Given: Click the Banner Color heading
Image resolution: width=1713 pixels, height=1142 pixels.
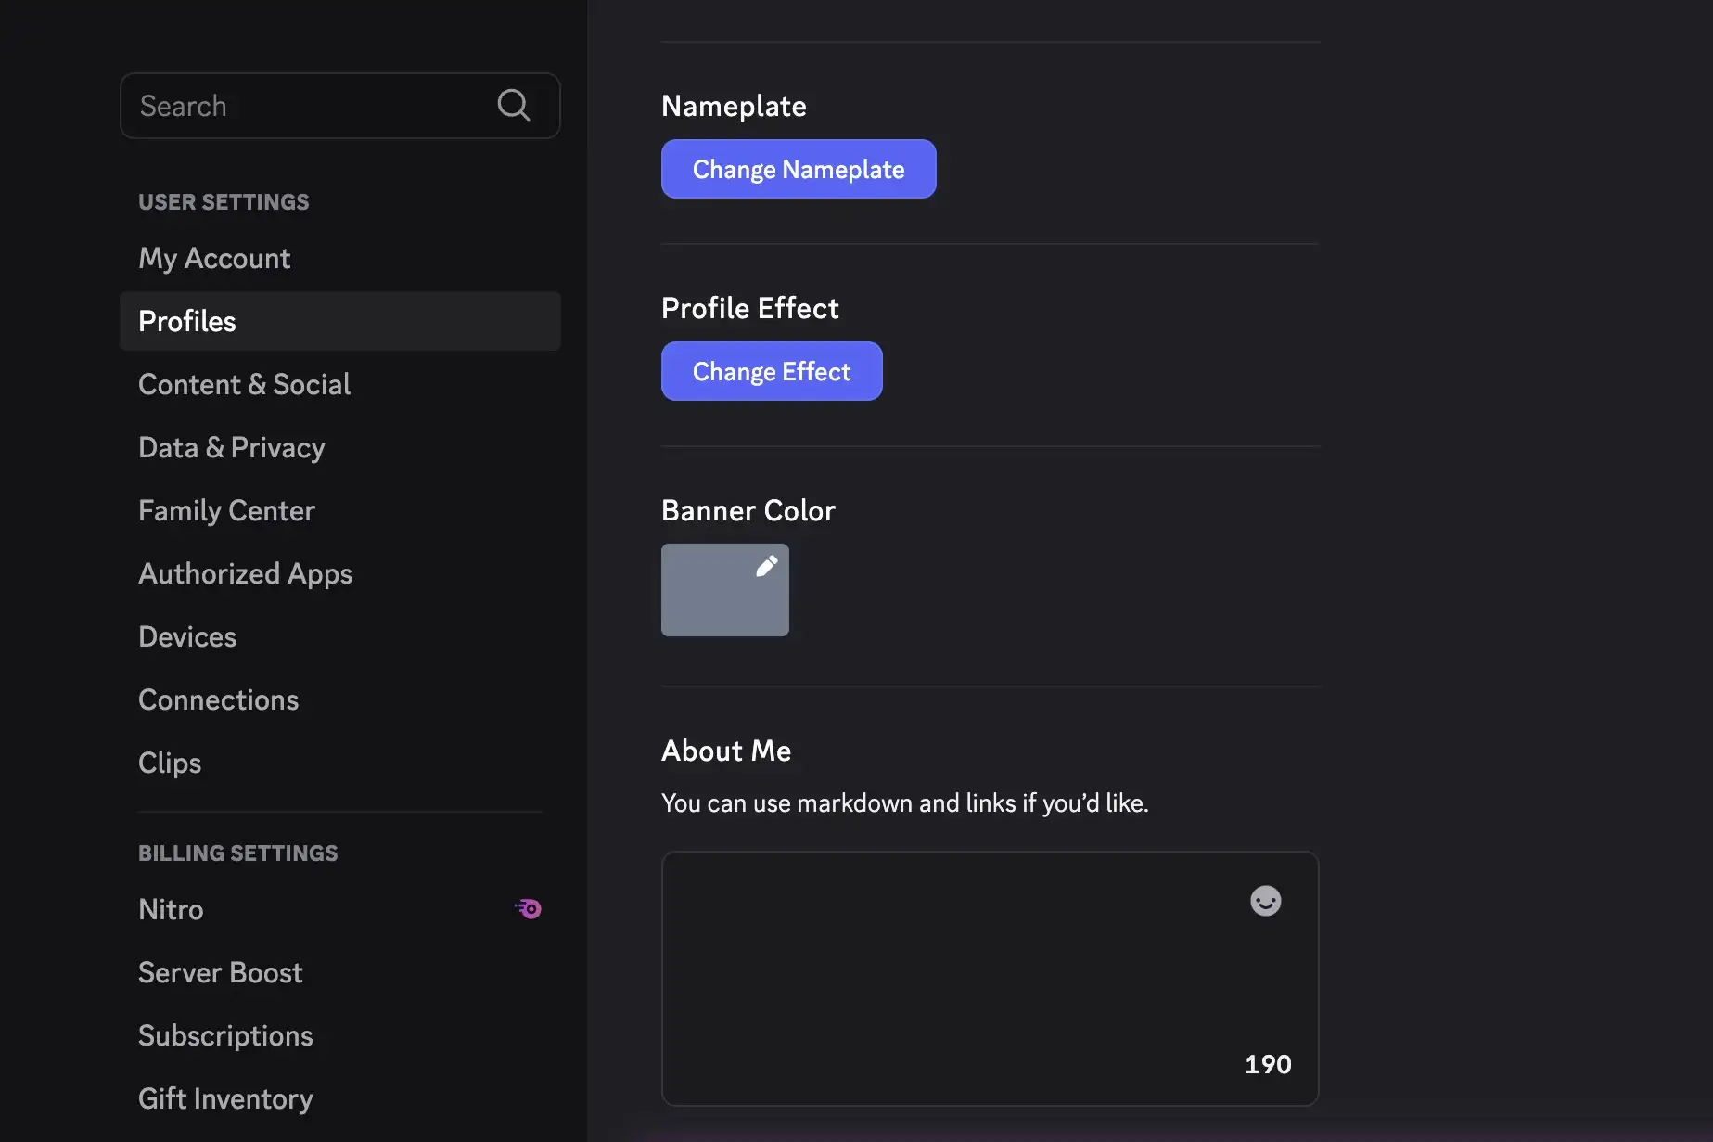Looking at the screenshot, I should (x=748, y=510).
